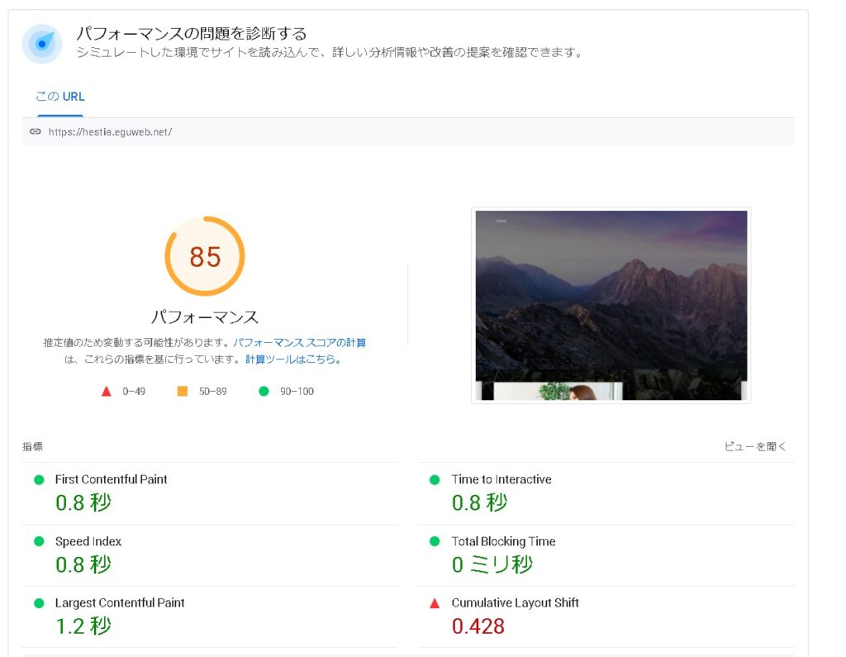Expand the Largest Contentful Paint metric
The width and height of the screenshot is (846, 657).
[120, 603]
